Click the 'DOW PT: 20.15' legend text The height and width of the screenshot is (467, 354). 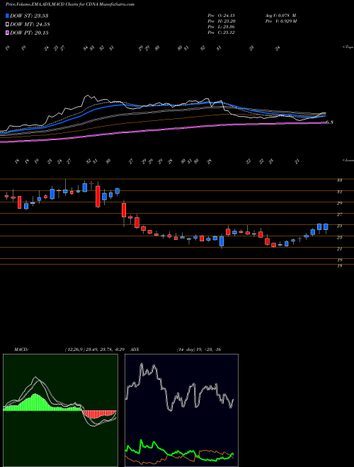29,33
